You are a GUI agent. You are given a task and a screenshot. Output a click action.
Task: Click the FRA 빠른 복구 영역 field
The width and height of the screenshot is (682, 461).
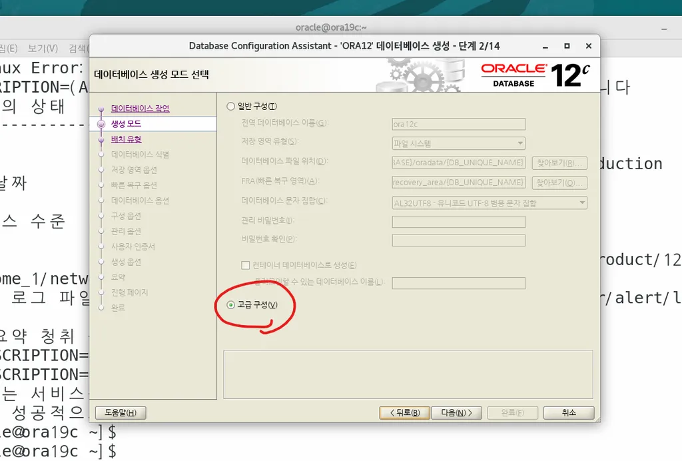click(458, 183)
